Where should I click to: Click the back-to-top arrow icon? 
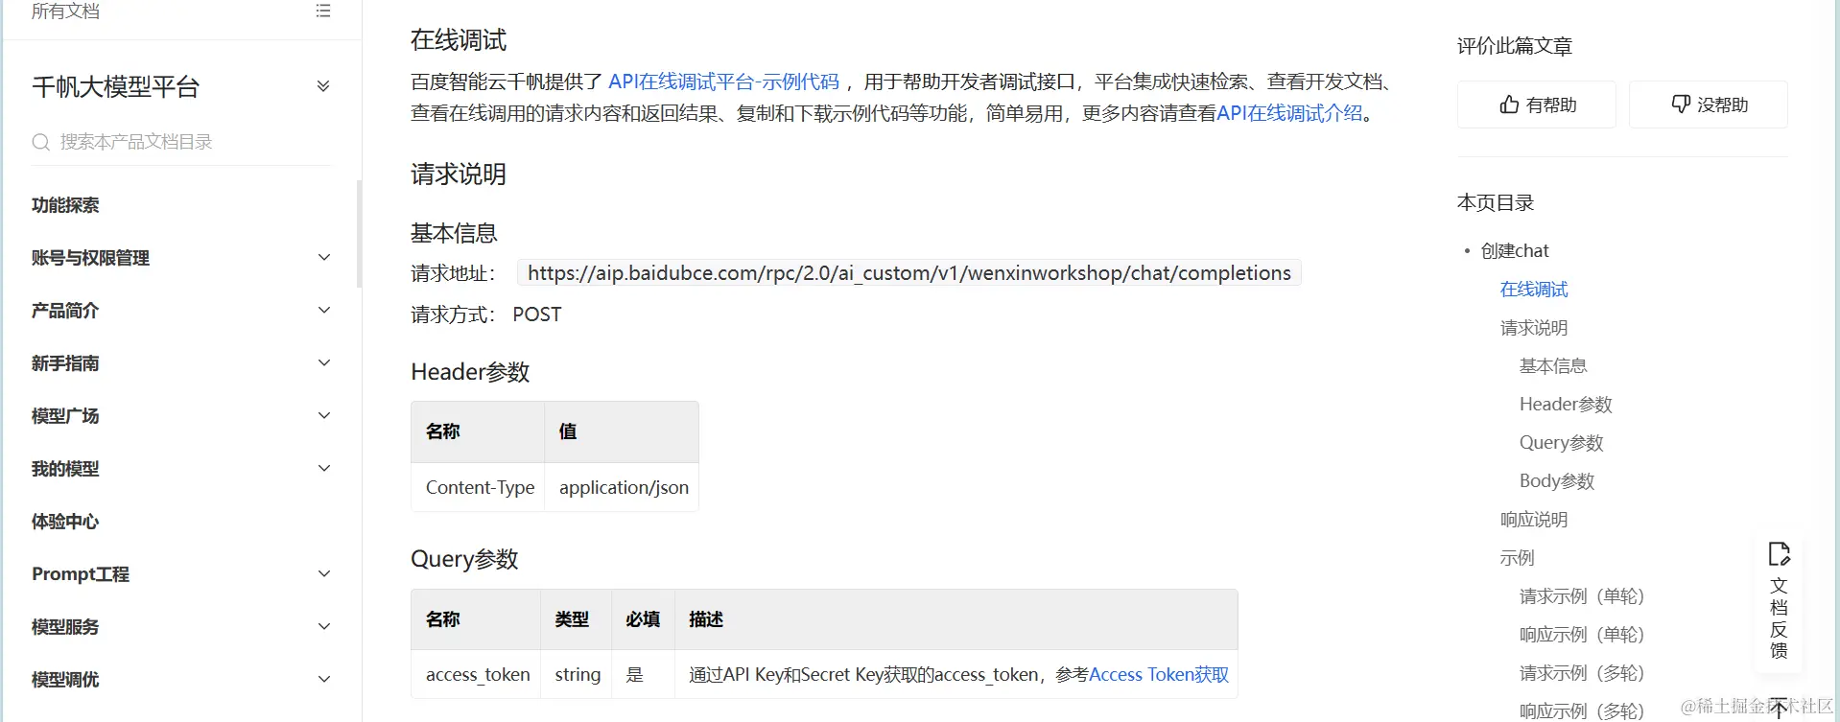(x=1779, y=709)
